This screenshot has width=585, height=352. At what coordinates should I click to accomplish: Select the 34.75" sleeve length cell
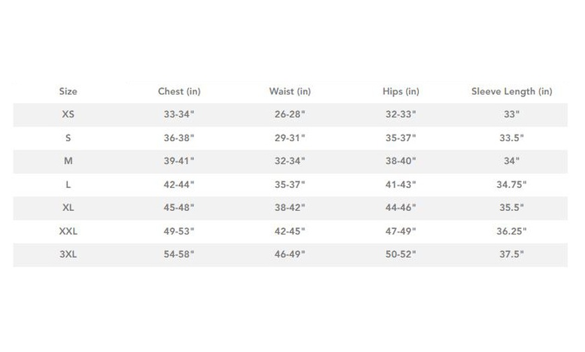511,185
